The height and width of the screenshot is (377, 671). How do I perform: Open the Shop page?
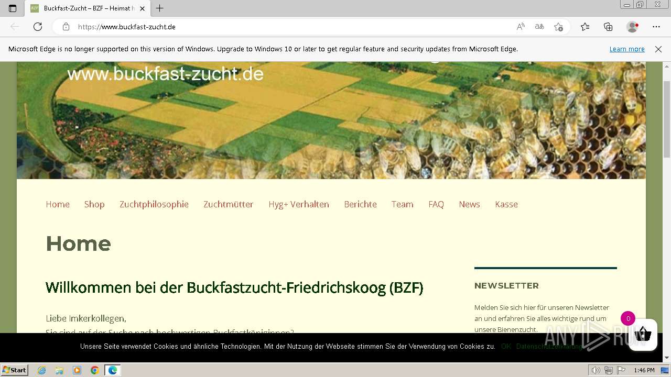tap(94, 204)
